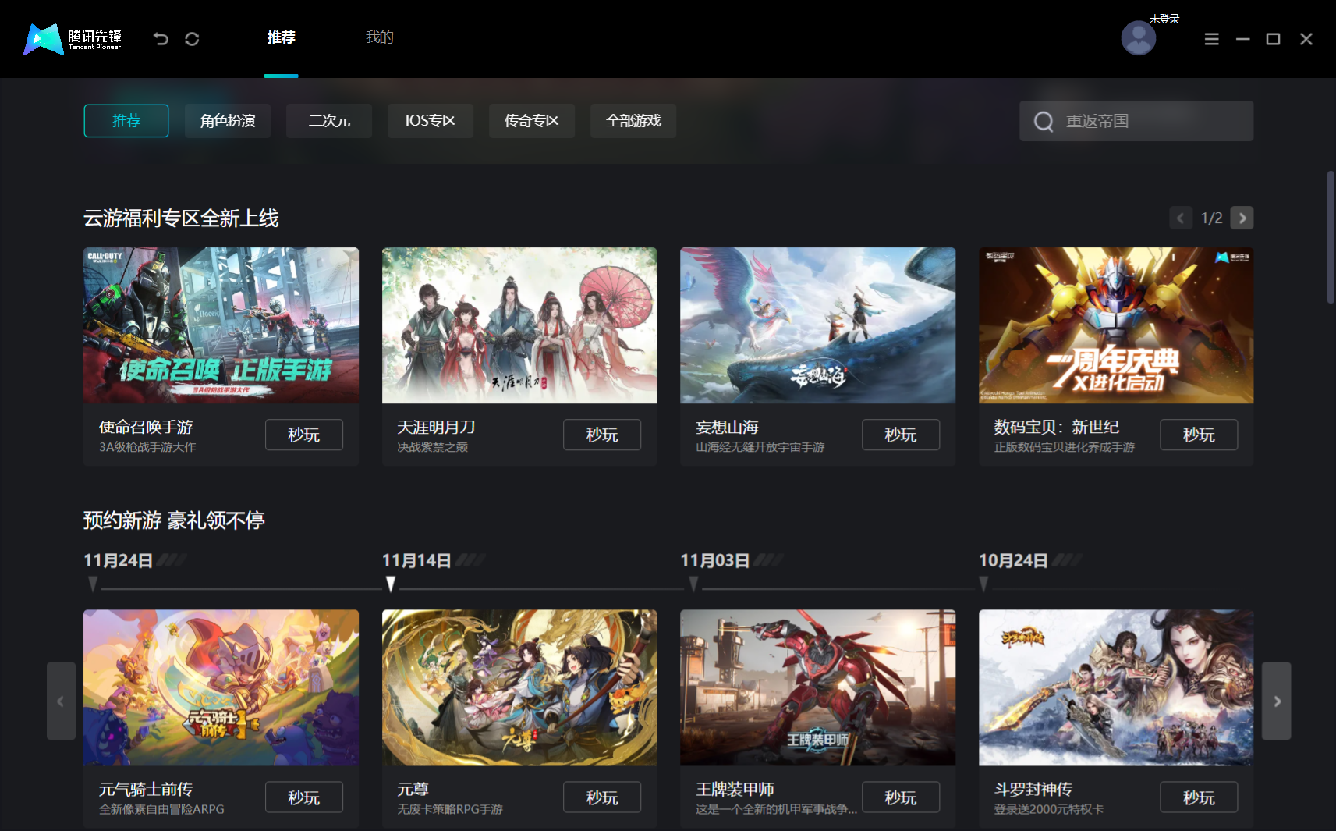This screenshot has width=1336, height=831.
Task: Select the 推荐 category filter
Action: pos(126,121)
